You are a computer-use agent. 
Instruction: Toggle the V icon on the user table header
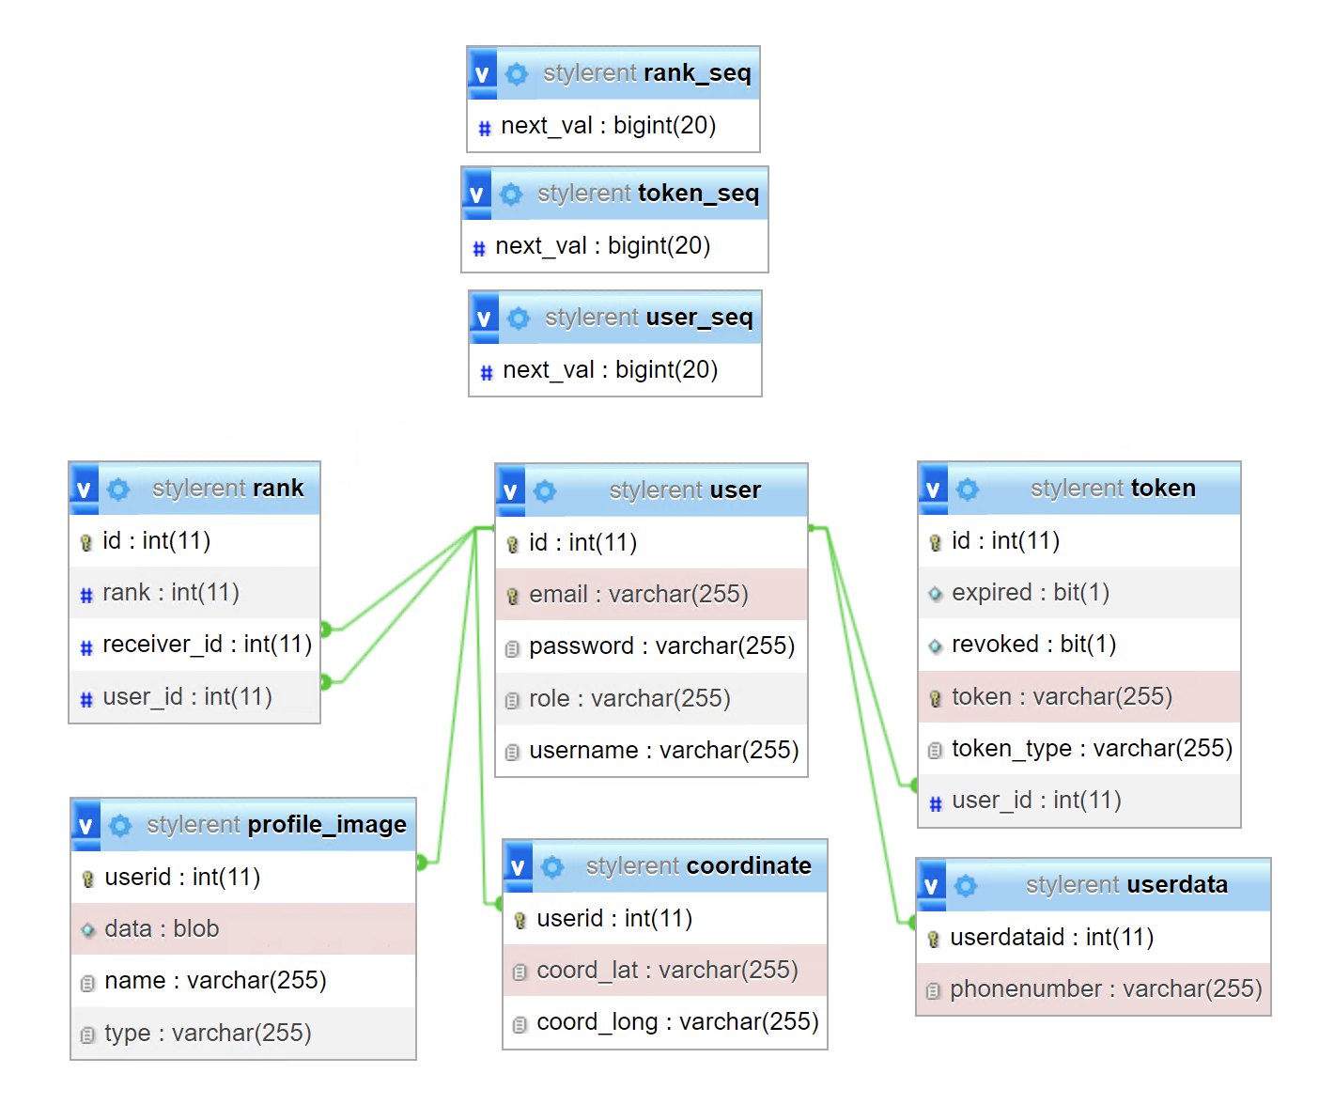[510, 490]
